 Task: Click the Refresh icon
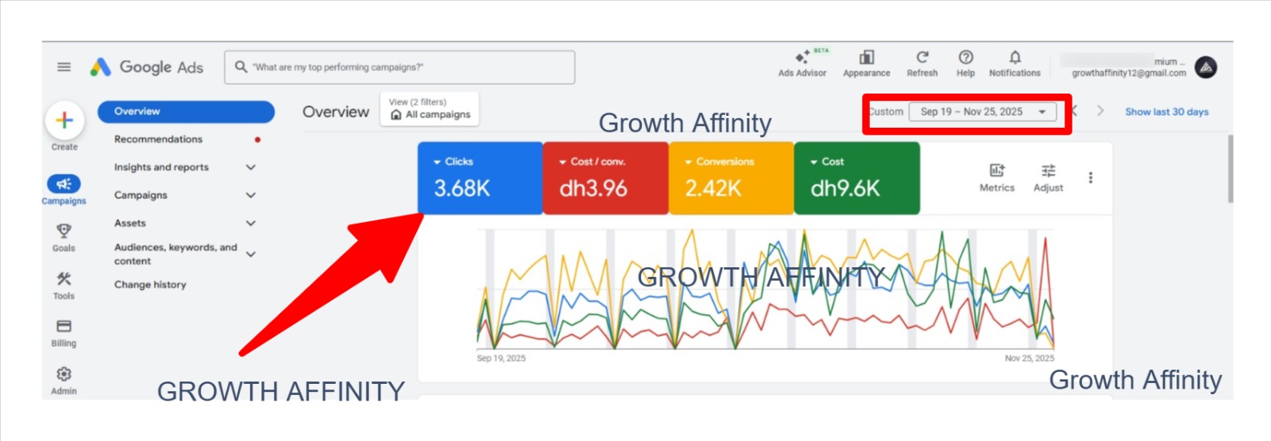(921, 62)
